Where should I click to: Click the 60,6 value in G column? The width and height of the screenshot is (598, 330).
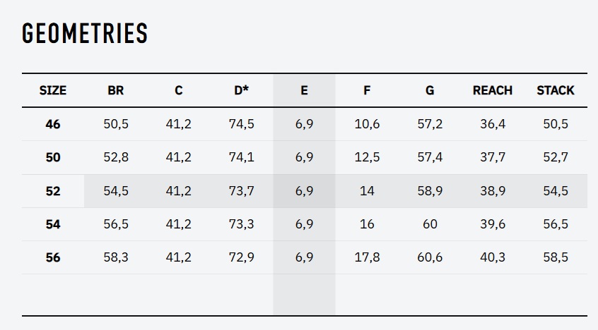point(430,257)
